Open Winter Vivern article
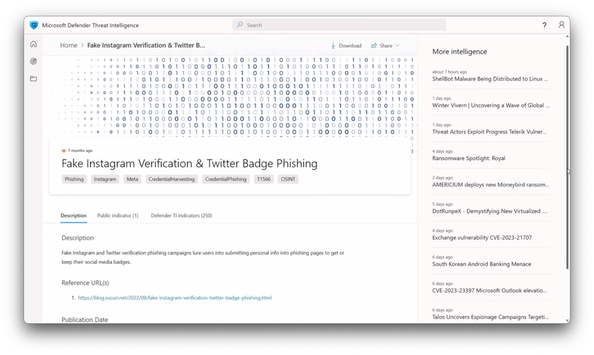Image resolution: width=594 pixels, height=355 pixels. [491, 105]
